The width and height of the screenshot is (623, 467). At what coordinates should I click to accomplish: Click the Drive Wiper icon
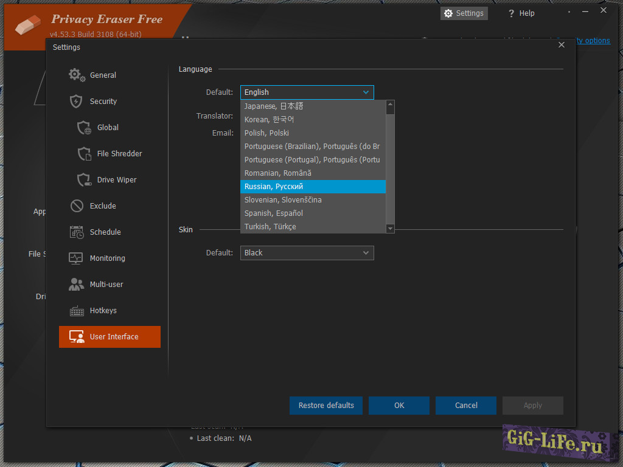tap(84, 180)
